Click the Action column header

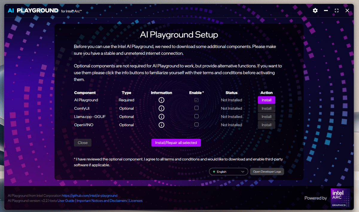pyautogui.click(x=267, y=93)
